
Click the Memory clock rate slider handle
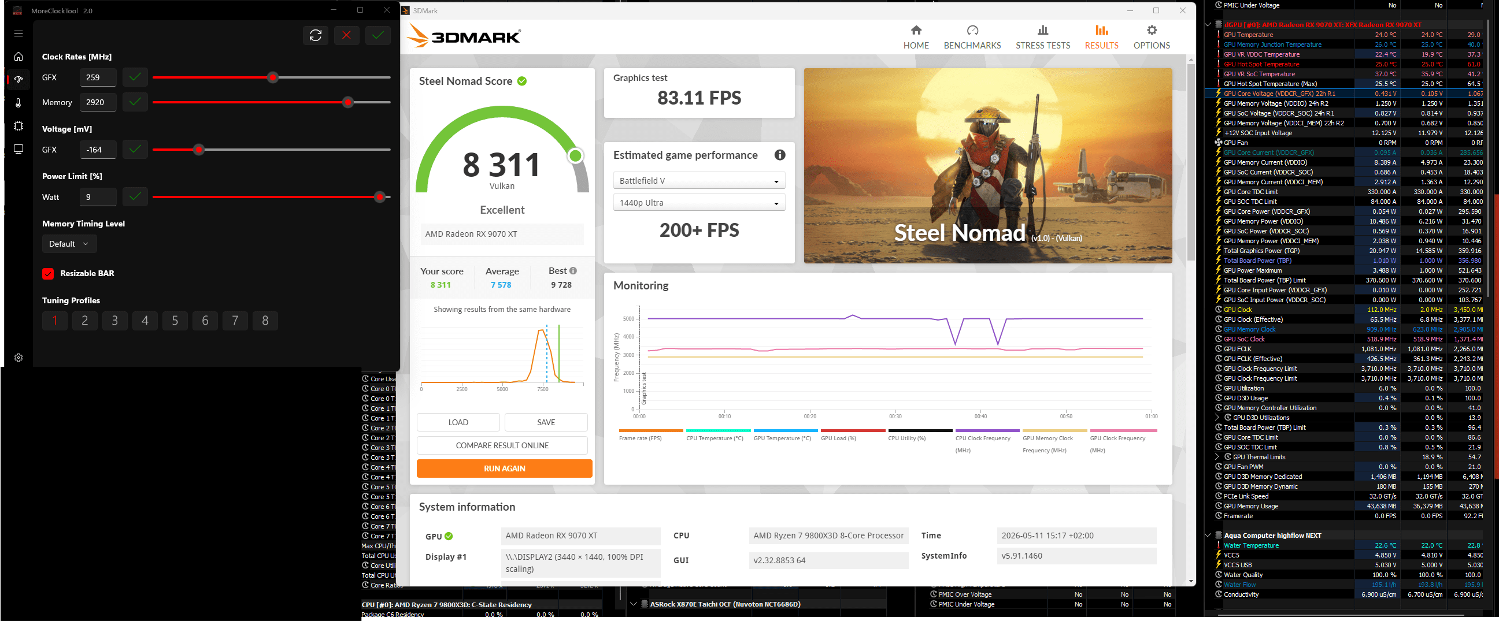(348, 102)
